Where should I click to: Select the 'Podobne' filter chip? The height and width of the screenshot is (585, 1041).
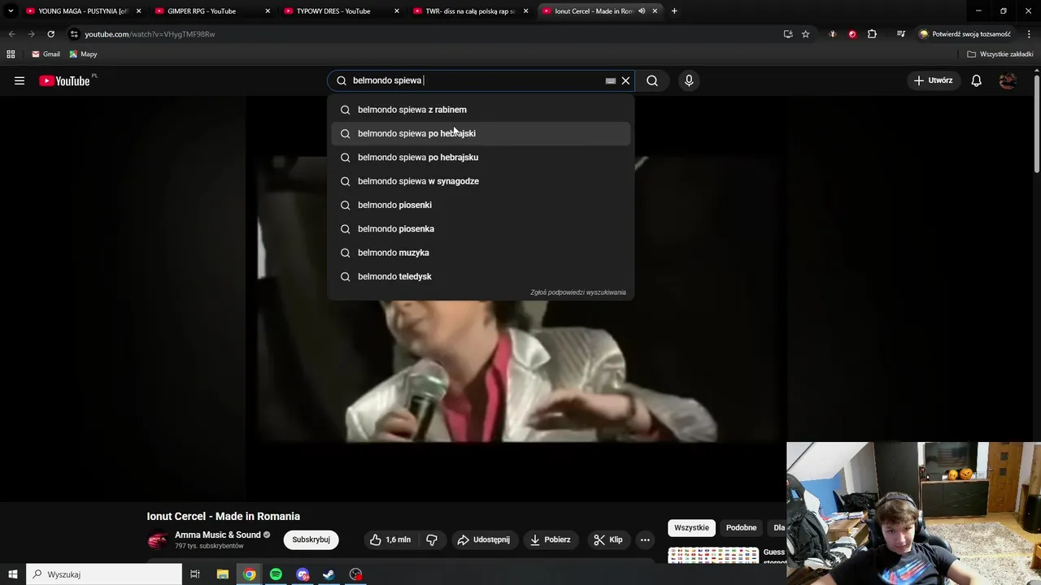tap(741, 528)
